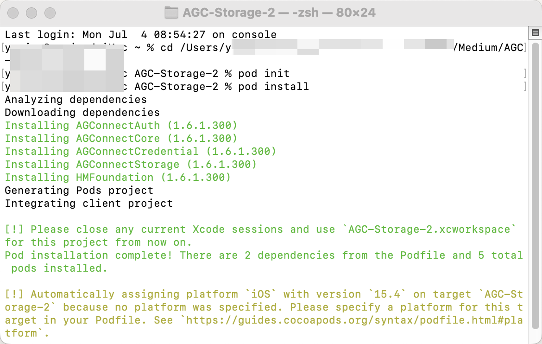
Task: Zoom the Terminal window to full size
Action: [49, 13]
